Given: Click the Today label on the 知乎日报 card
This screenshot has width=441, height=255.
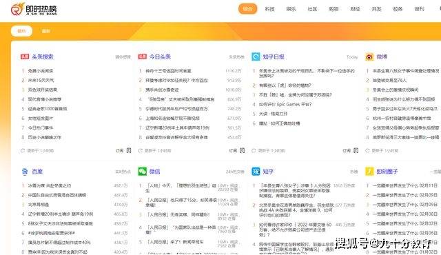Looking at the screenshot, I should click(352, 57).
